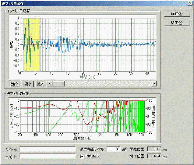
Task: Toggle the 位相補正 phase correction checkbox
Action: [x=82, y=156]
